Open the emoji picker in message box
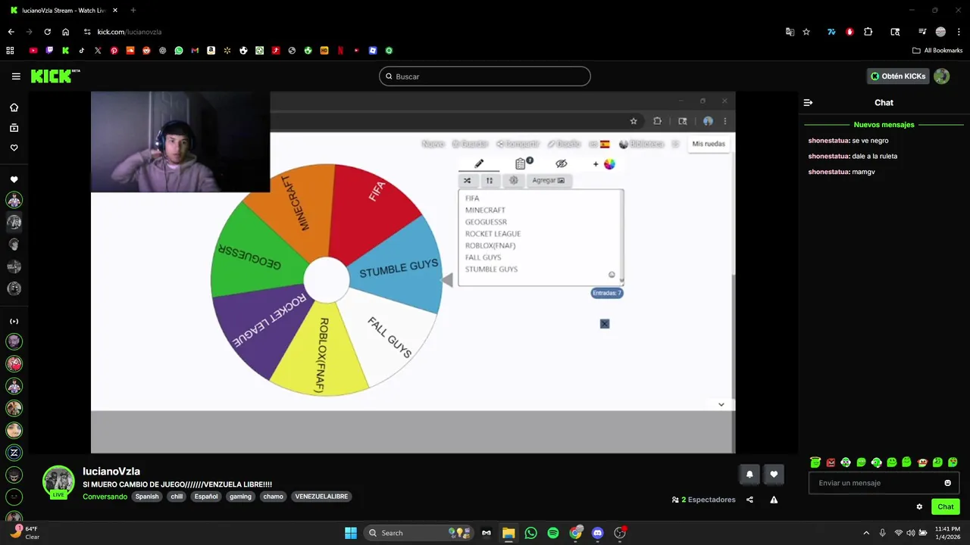 click(947, 483)
